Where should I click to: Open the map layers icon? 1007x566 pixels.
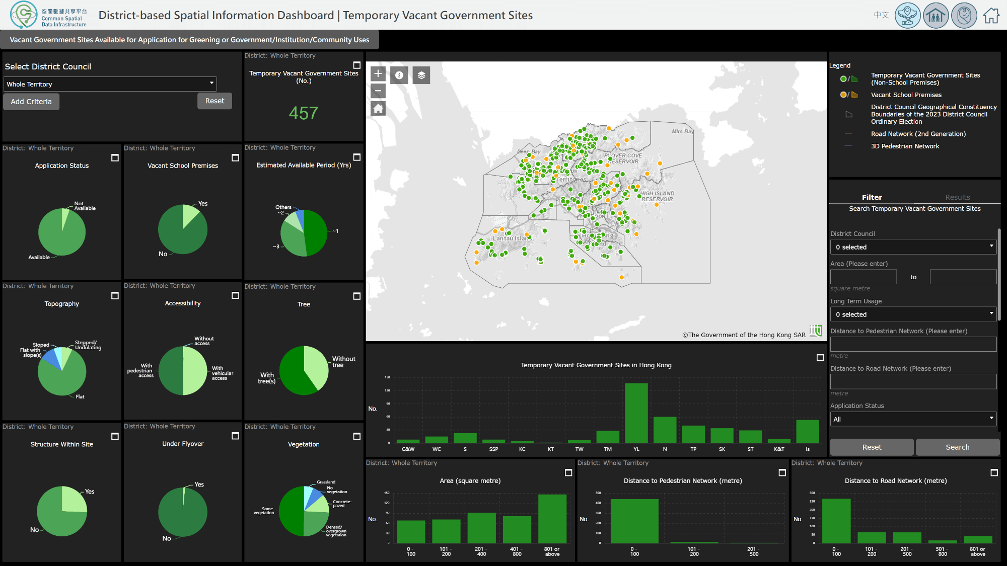[421, 75]
